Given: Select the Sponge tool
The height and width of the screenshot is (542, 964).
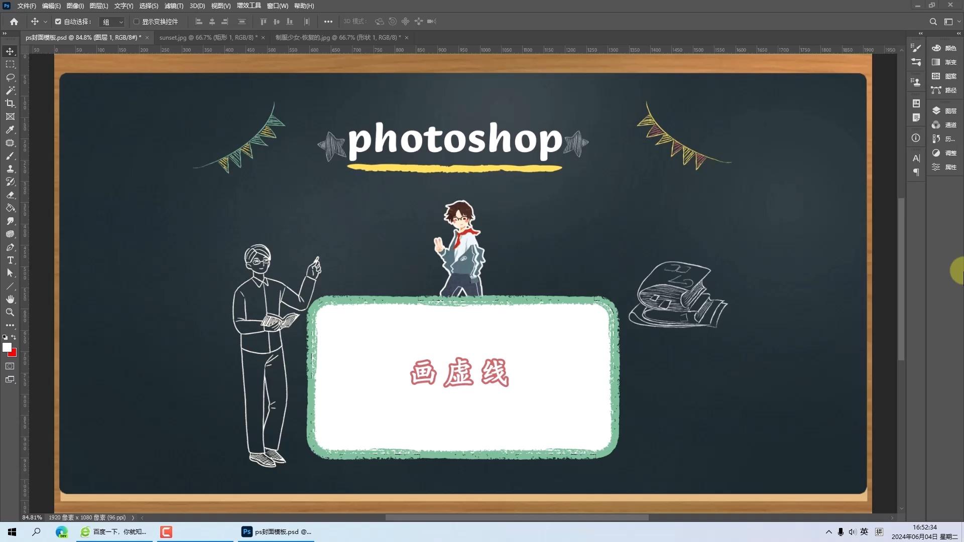Looking at the screenshot, I should pyautogui.click(x=10, y=234).
